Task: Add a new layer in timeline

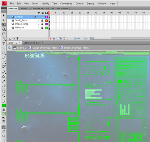Action: coord(10,38)
